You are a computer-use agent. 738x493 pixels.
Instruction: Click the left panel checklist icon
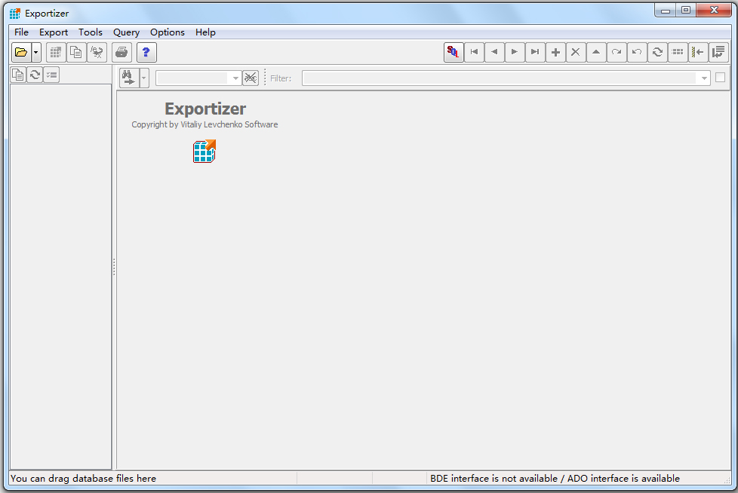(x=51, y=75)
